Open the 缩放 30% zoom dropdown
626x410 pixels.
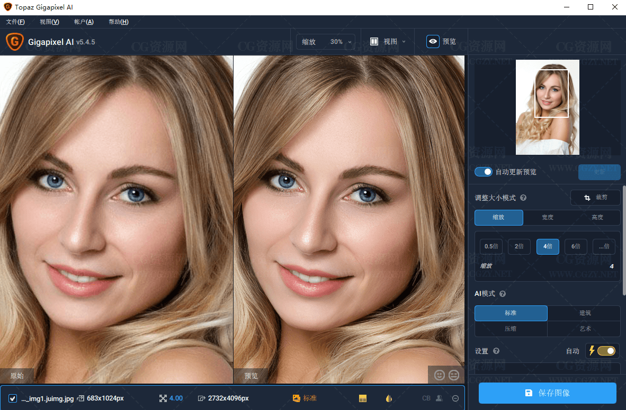pos(326,42)
